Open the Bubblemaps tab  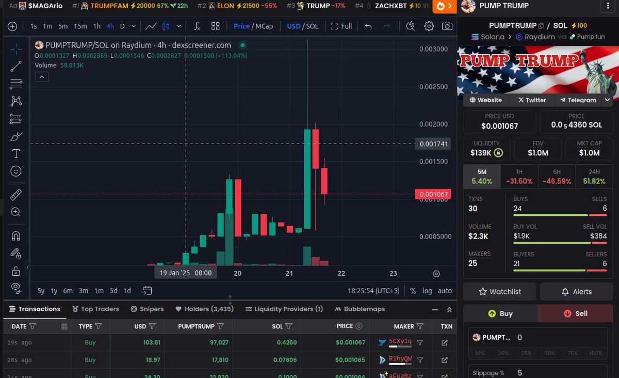(360, 309)
